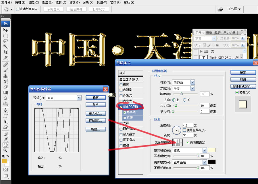Select the Move tool in toolbox
Image resolution: width=258 pixels, height=184 pixels.
[x=5, y=30]
